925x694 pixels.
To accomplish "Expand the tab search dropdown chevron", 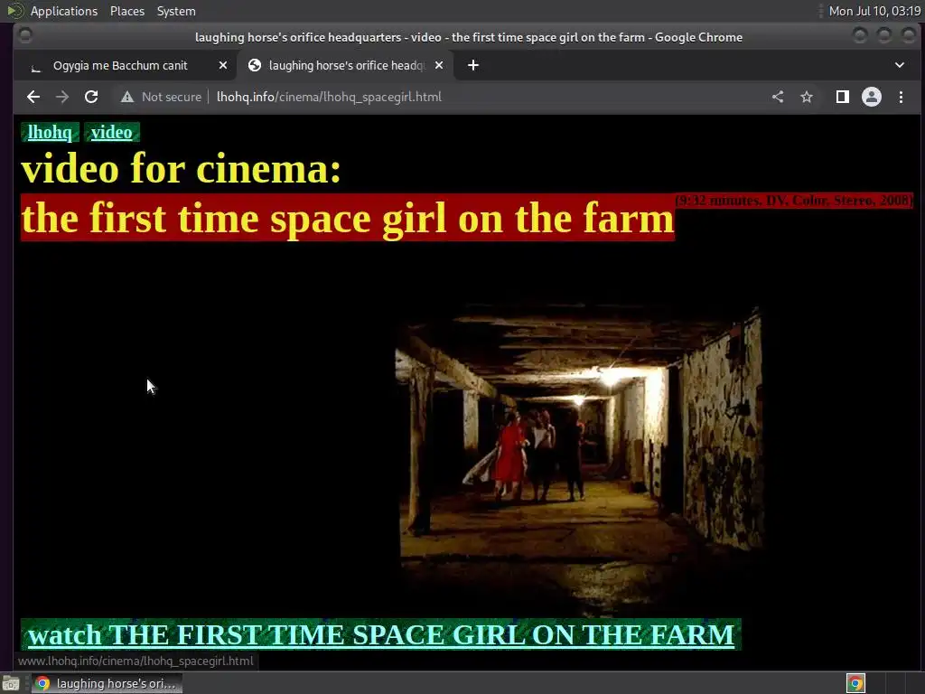I will point(900,65).
